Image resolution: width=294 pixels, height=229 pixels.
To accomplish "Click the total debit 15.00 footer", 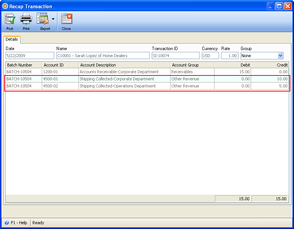I will [233, 199].
